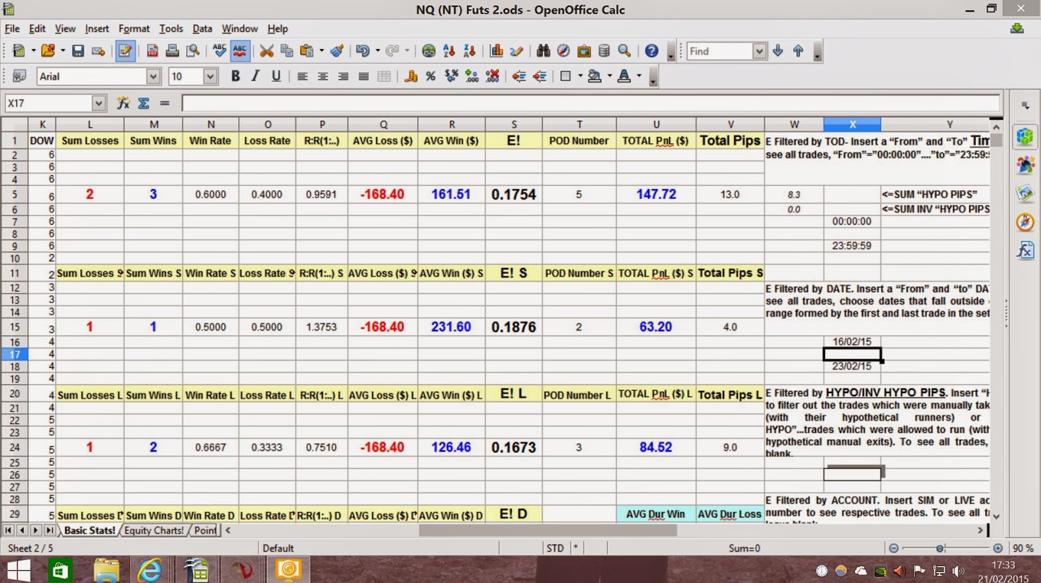1041x583 pixels.
Task: Apply the Percent number format icon
Action: point(431,76)
